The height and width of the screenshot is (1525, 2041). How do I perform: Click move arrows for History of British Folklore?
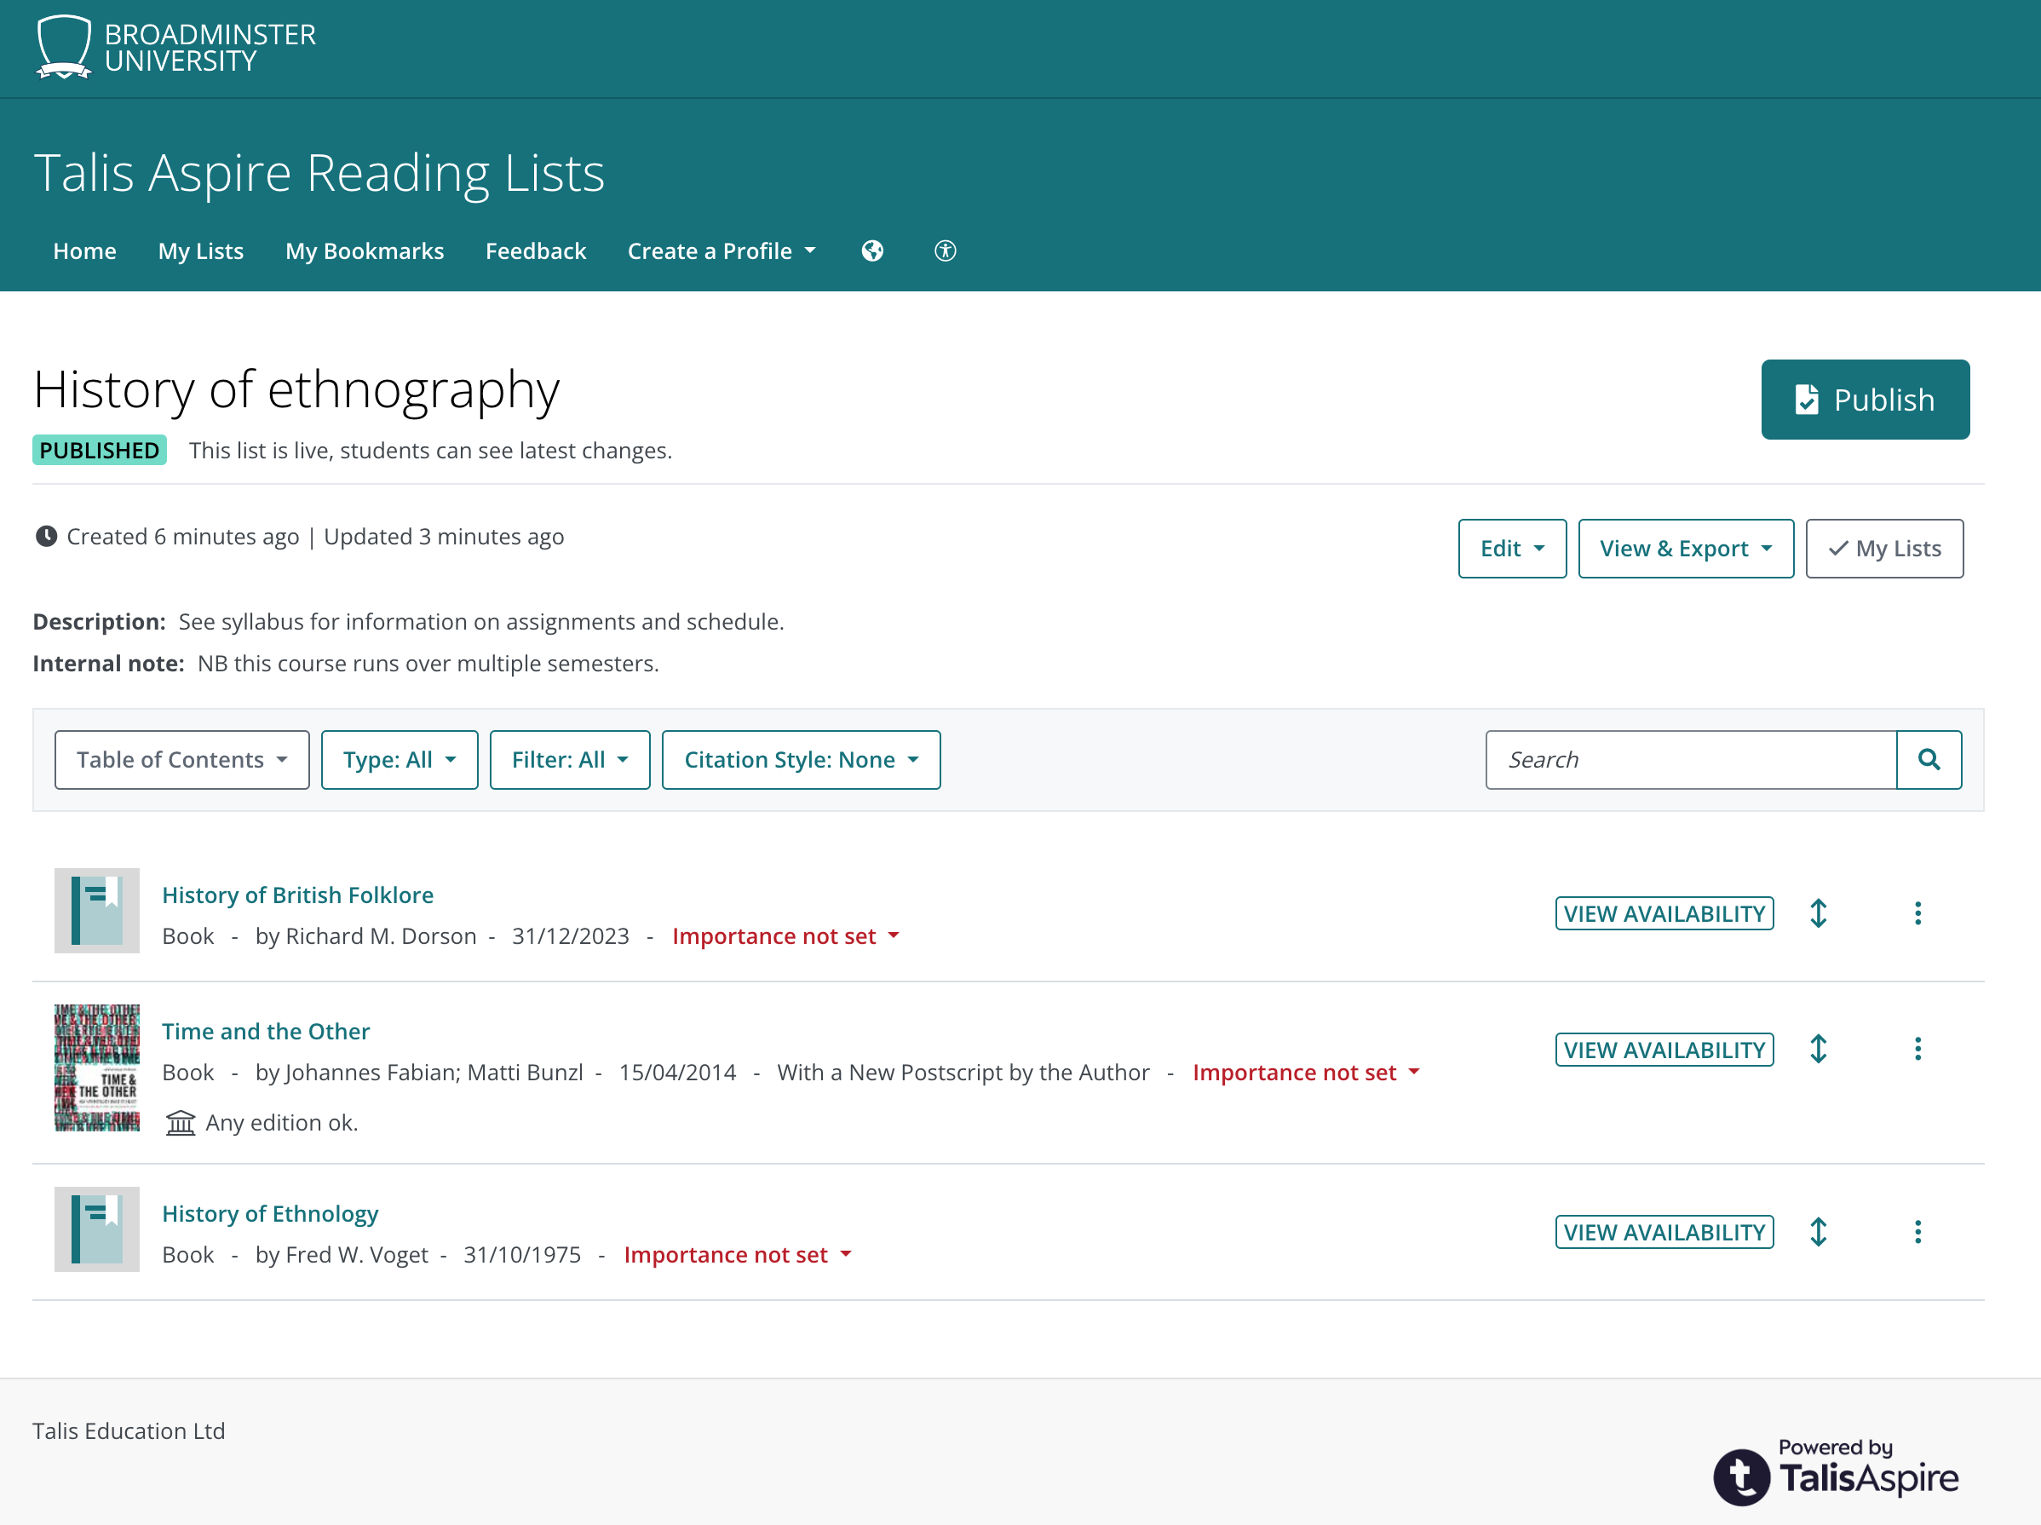[x=1818, y=913]
